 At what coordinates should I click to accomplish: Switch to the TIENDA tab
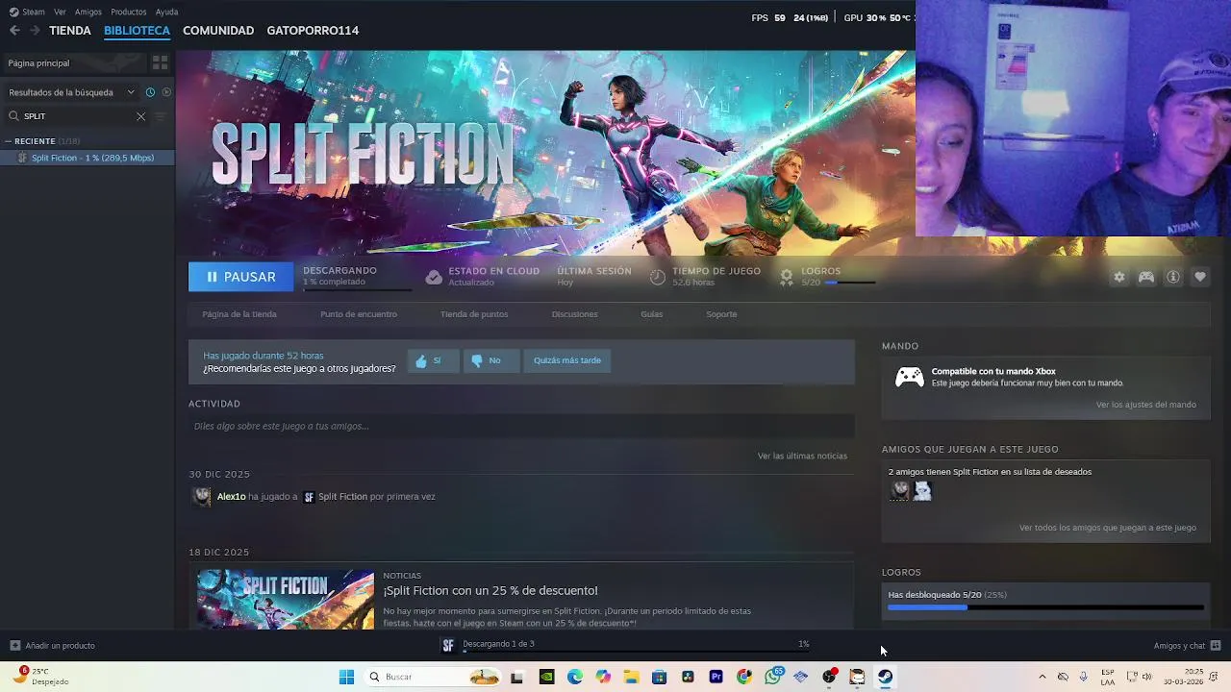(70, 31)
